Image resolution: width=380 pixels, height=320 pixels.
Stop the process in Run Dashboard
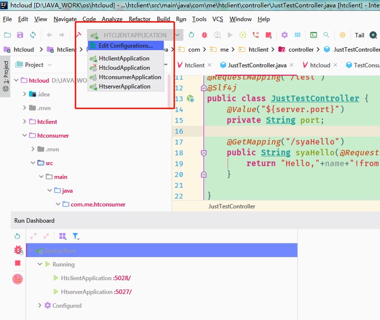click(x=18, y=263)
